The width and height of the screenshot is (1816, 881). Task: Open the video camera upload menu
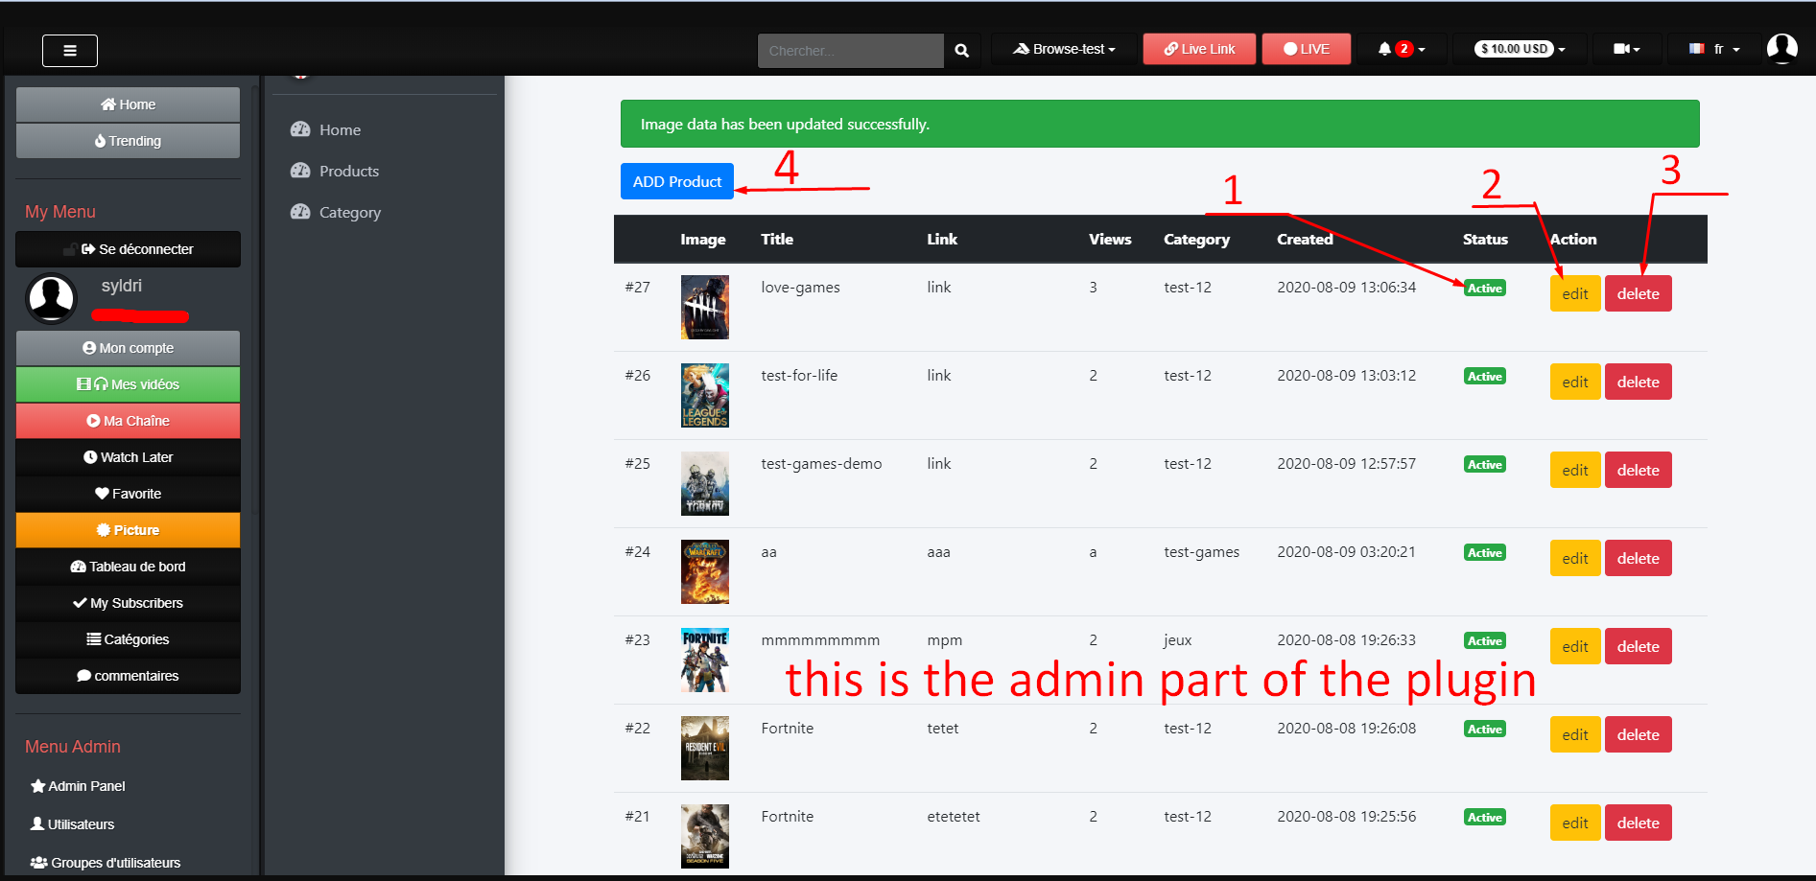point(1626,49)
